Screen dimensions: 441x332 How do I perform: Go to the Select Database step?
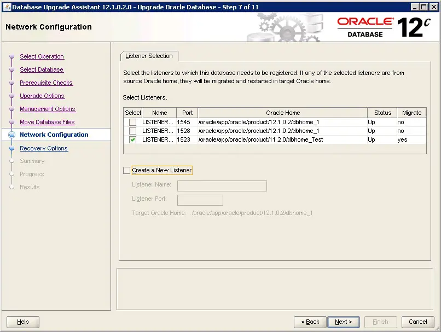point(42,69)
